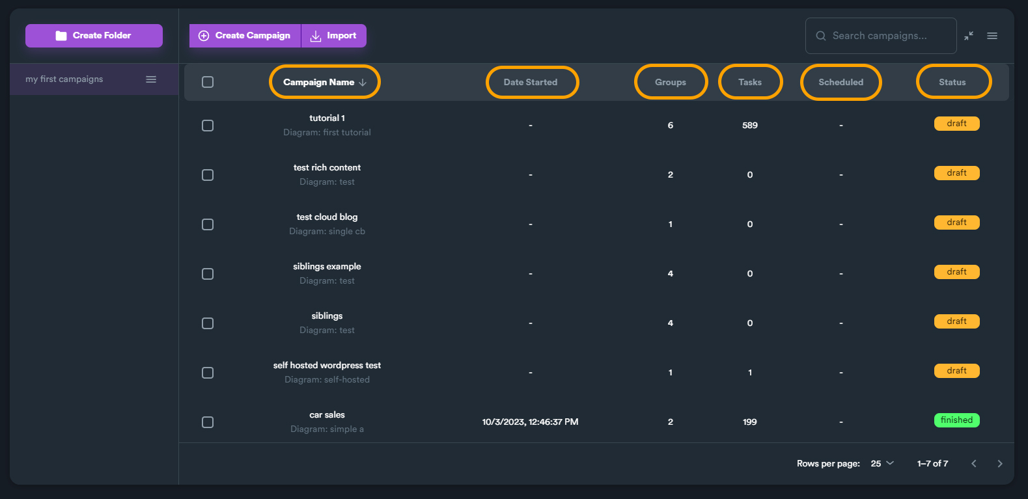1028x499 pixels.
Task: Click the collapse view arrows icon
Action: pos(969,36)
